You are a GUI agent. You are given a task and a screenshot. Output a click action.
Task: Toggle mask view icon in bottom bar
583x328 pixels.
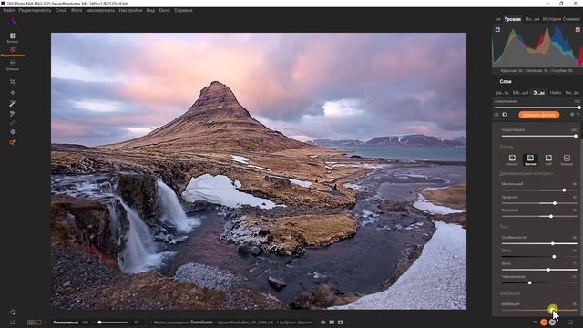340,323
